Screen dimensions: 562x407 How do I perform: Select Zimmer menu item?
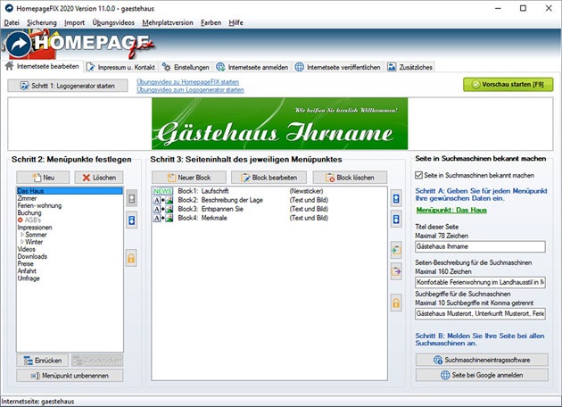[27, 198]
